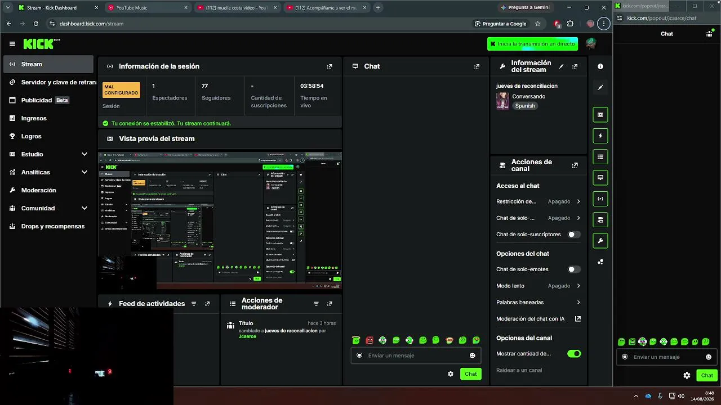Open Modo lento options
The image size is (721, 405).
click(x=538, y=286)
